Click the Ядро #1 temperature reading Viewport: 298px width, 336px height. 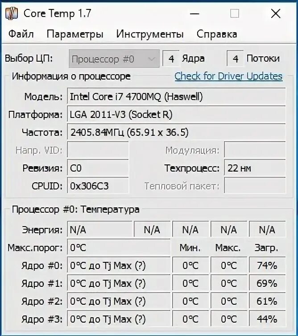point(119,283)
